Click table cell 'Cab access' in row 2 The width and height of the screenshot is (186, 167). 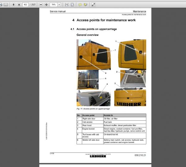[x=92, y=122]
